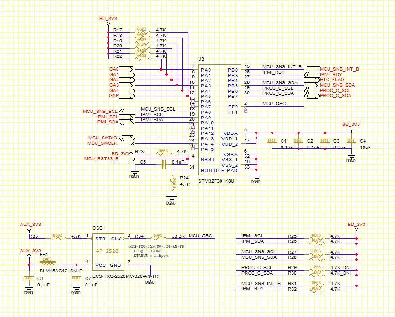This screenshot has width=395, height=317.
Task: Click the R23 pull-up resistor symbol
Action: [164, 154]
